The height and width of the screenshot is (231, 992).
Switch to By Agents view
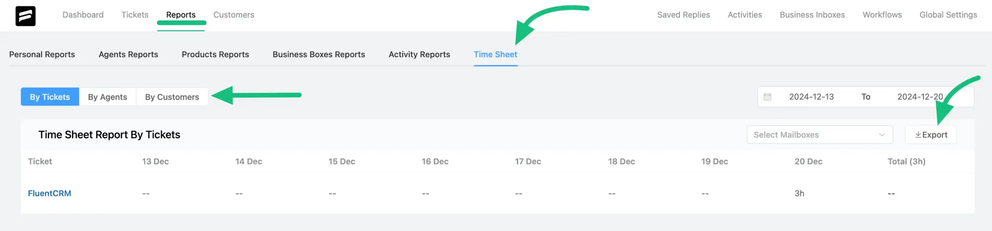107,97
